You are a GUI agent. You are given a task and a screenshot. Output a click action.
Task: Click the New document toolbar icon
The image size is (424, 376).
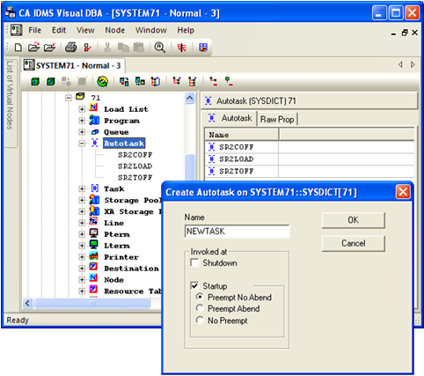point(18,48)
